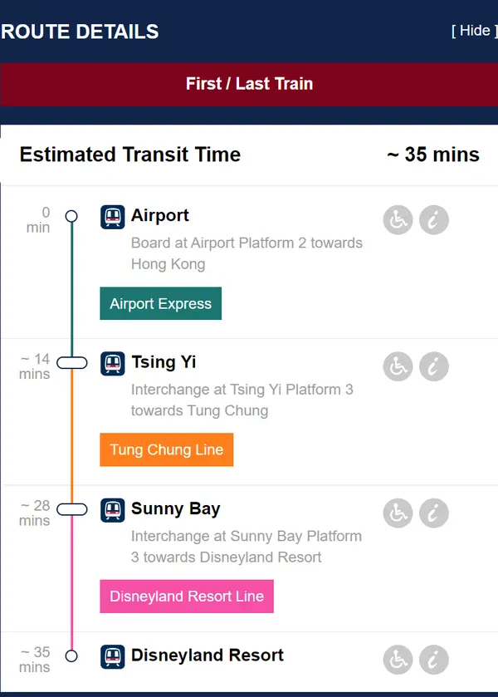Click the Disneyland Resort station name
The height and width of the screenshot is (697, 498).
tap(207, 655)
